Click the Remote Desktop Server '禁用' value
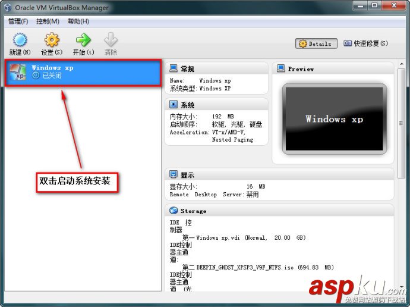The width and height of the screenshot is (410, 307). pos(253,195)
